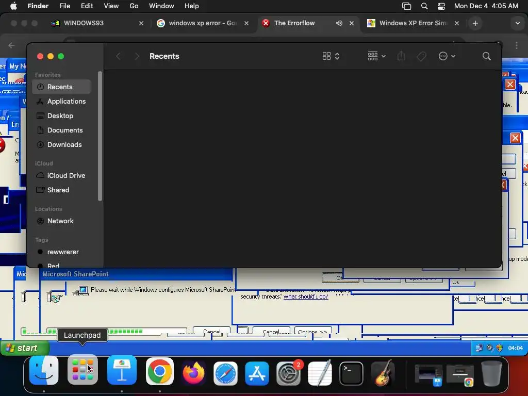
Task: Open Google Chrome from the Dock
Action: [x=160, y=371]
